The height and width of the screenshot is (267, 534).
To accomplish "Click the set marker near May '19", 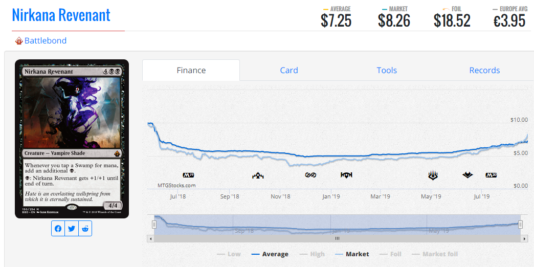I will 433,176.
